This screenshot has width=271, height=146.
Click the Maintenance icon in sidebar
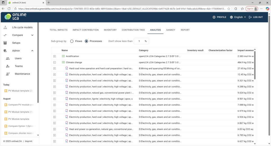8,74
